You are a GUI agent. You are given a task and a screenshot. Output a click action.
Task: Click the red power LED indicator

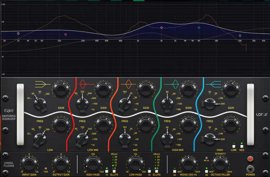pos(250,159)
